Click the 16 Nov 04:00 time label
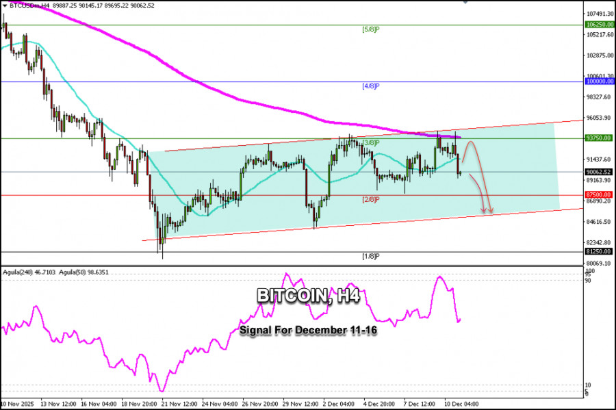This screenshot has width=616, height=410. 99,404
